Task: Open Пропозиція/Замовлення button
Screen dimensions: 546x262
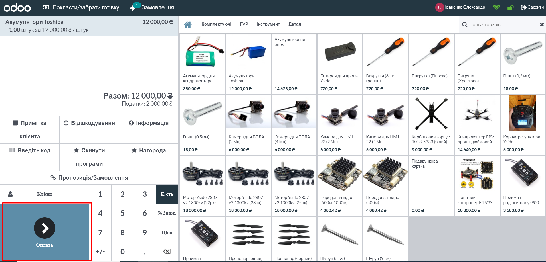Action: tap(89, 178)
